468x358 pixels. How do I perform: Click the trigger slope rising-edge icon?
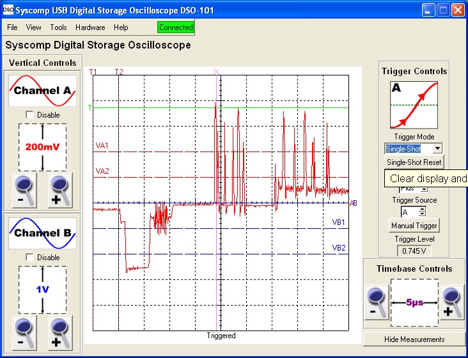click(x=414, y=105)
